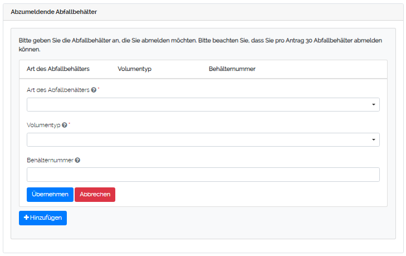
Task: Focus the Behälternummer text field
Action: (x=203, y=175)
